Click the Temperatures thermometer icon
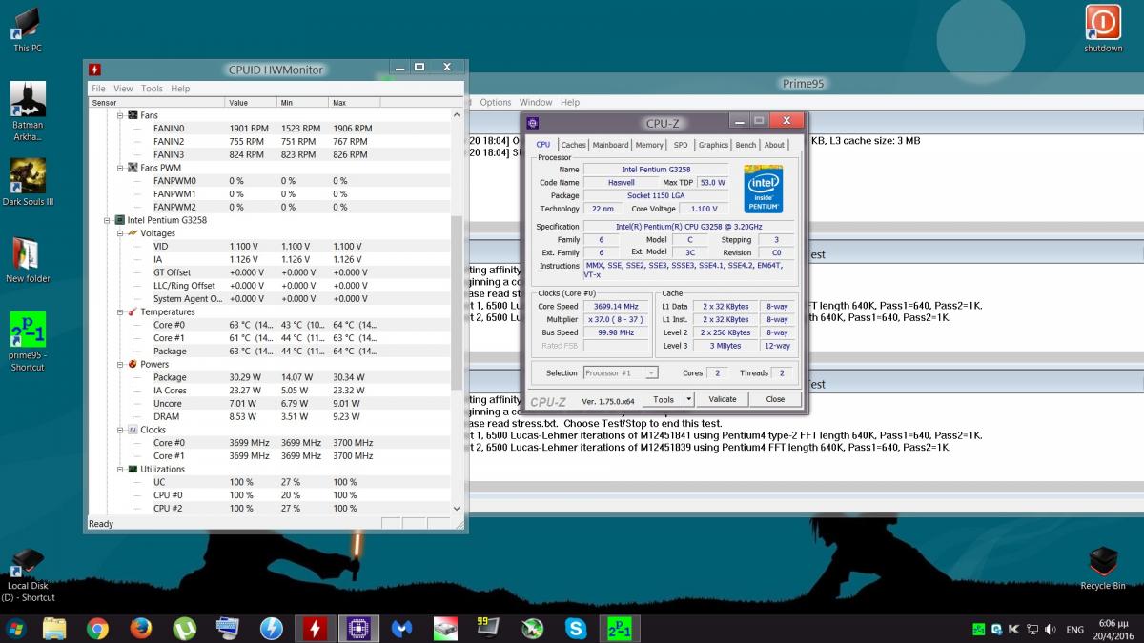This screenshot has width=1144, height=643. (133, 311)
